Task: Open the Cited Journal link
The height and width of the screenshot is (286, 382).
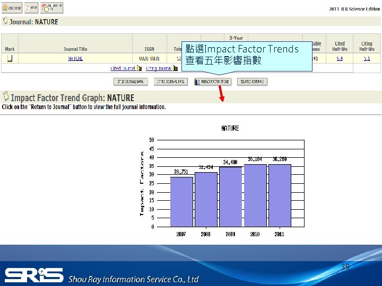Action: [123, 68]
